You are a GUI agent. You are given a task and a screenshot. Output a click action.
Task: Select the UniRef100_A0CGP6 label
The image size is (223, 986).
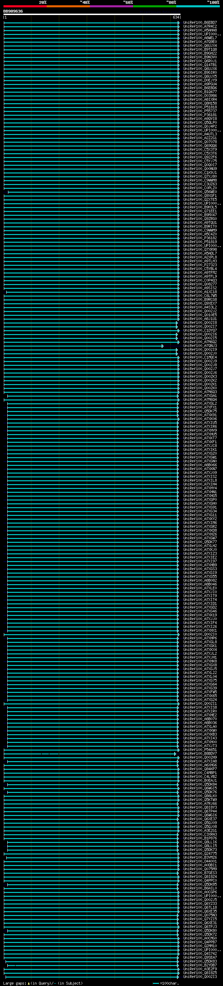[x=200, y=892]
